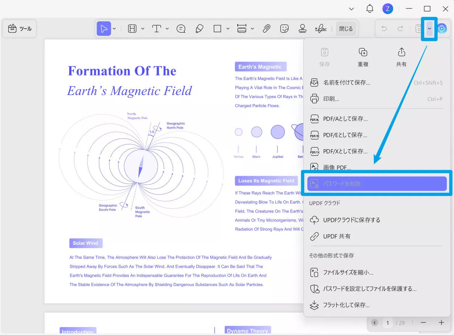Select the cursor selection tool
This screenshot has height=335, width=454.
pyautogui.click(x=104, y=29)
